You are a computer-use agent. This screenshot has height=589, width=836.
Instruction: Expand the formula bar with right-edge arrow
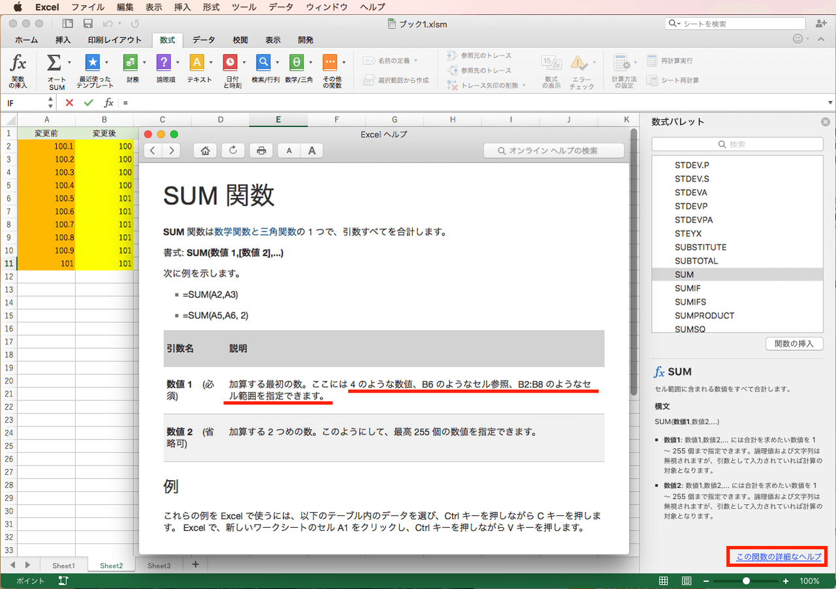(x=830, y=102)
